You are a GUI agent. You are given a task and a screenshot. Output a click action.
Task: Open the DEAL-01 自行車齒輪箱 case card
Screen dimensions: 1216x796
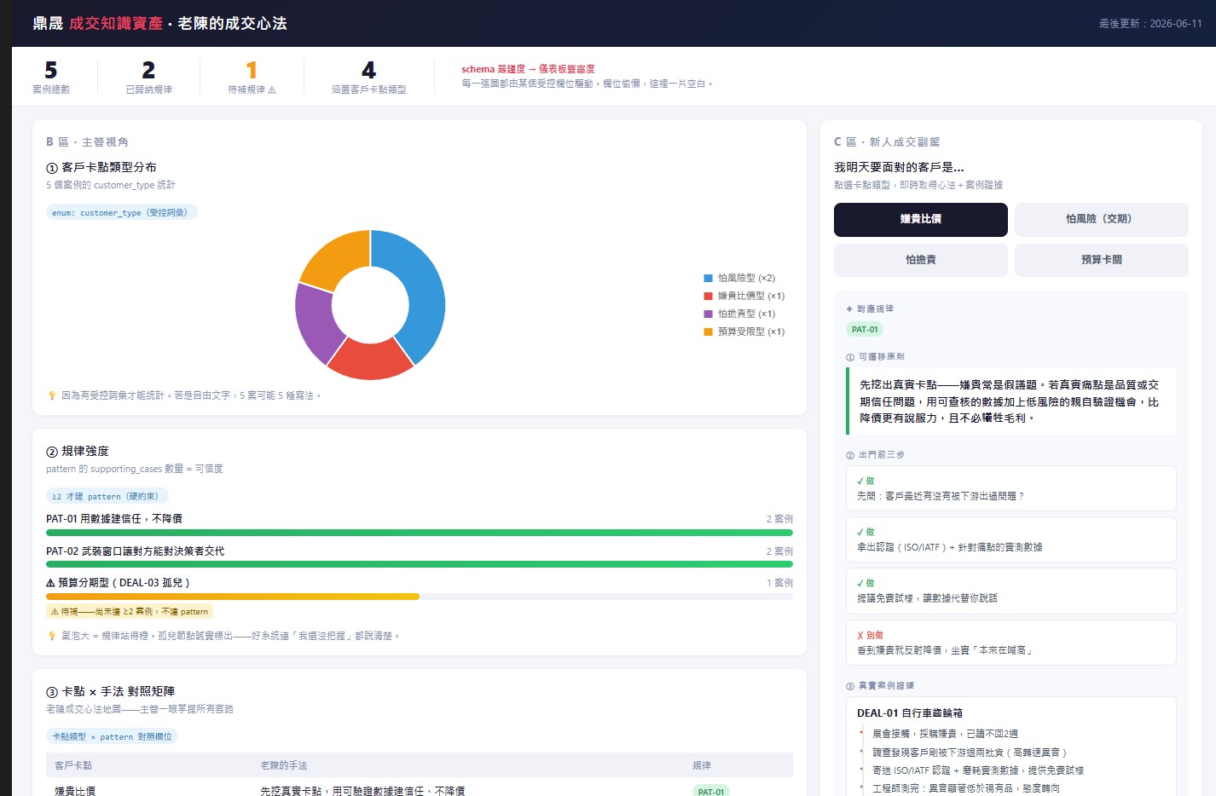coord(1010,747)
